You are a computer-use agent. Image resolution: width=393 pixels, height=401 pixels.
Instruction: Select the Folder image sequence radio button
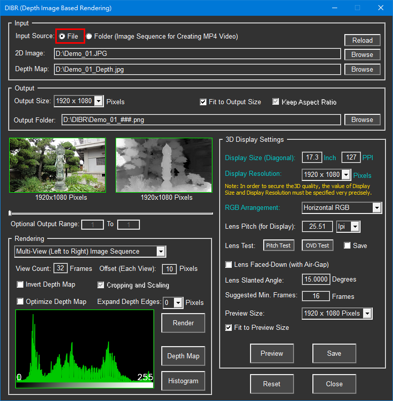click(x=89, y=36)
